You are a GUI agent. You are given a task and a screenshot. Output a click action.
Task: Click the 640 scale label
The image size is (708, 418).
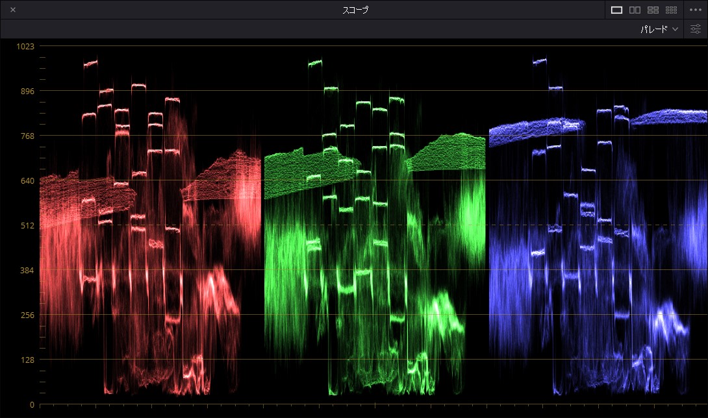pos(27,181)
